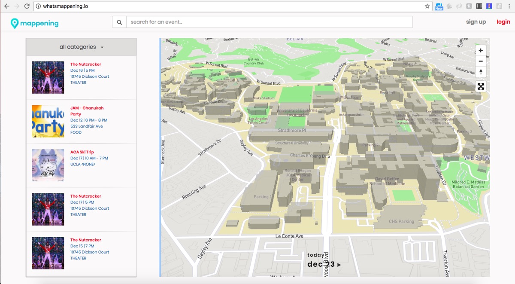Viewport: 515px width, 284px height.
Task: Click the sign up link
Action: pyautogui.click(x=476, y=22)
